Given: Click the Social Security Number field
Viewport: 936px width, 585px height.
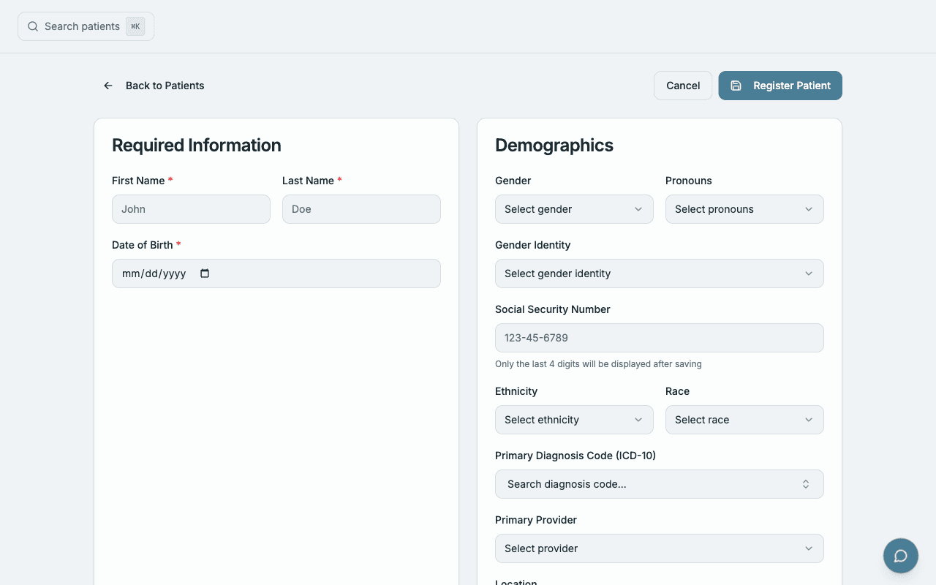Looking at the screenshot, I should (660, 338).
